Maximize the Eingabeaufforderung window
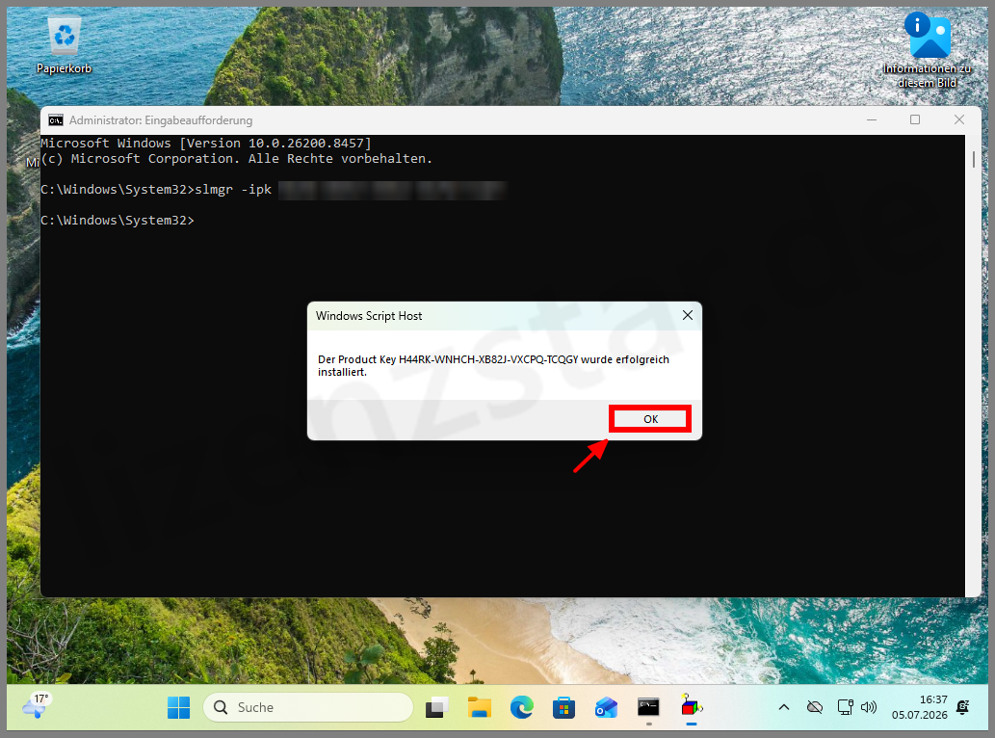The image size is (995, 738). pos(915,119)
